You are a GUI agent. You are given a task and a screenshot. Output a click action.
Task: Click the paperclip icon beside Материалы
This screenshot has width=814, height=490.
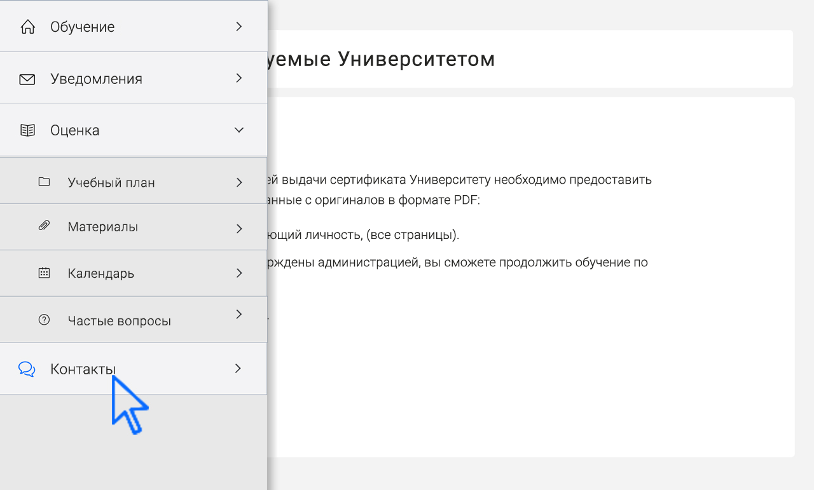click(x=44, y=226)
